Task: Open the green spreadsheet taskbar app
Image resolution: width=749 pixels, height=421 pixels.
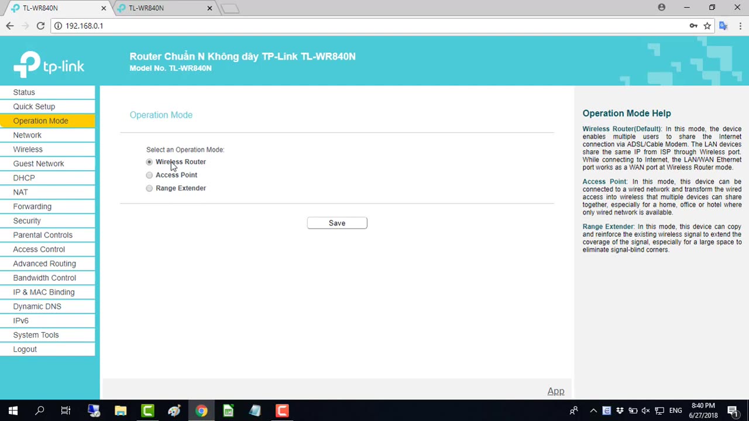Action: pos(228,410)
